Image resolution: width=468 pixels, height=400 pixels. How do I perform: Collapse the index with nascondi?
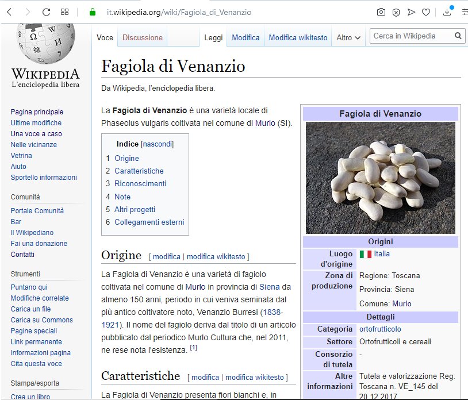pyautogui.click(x=158, y=144)
